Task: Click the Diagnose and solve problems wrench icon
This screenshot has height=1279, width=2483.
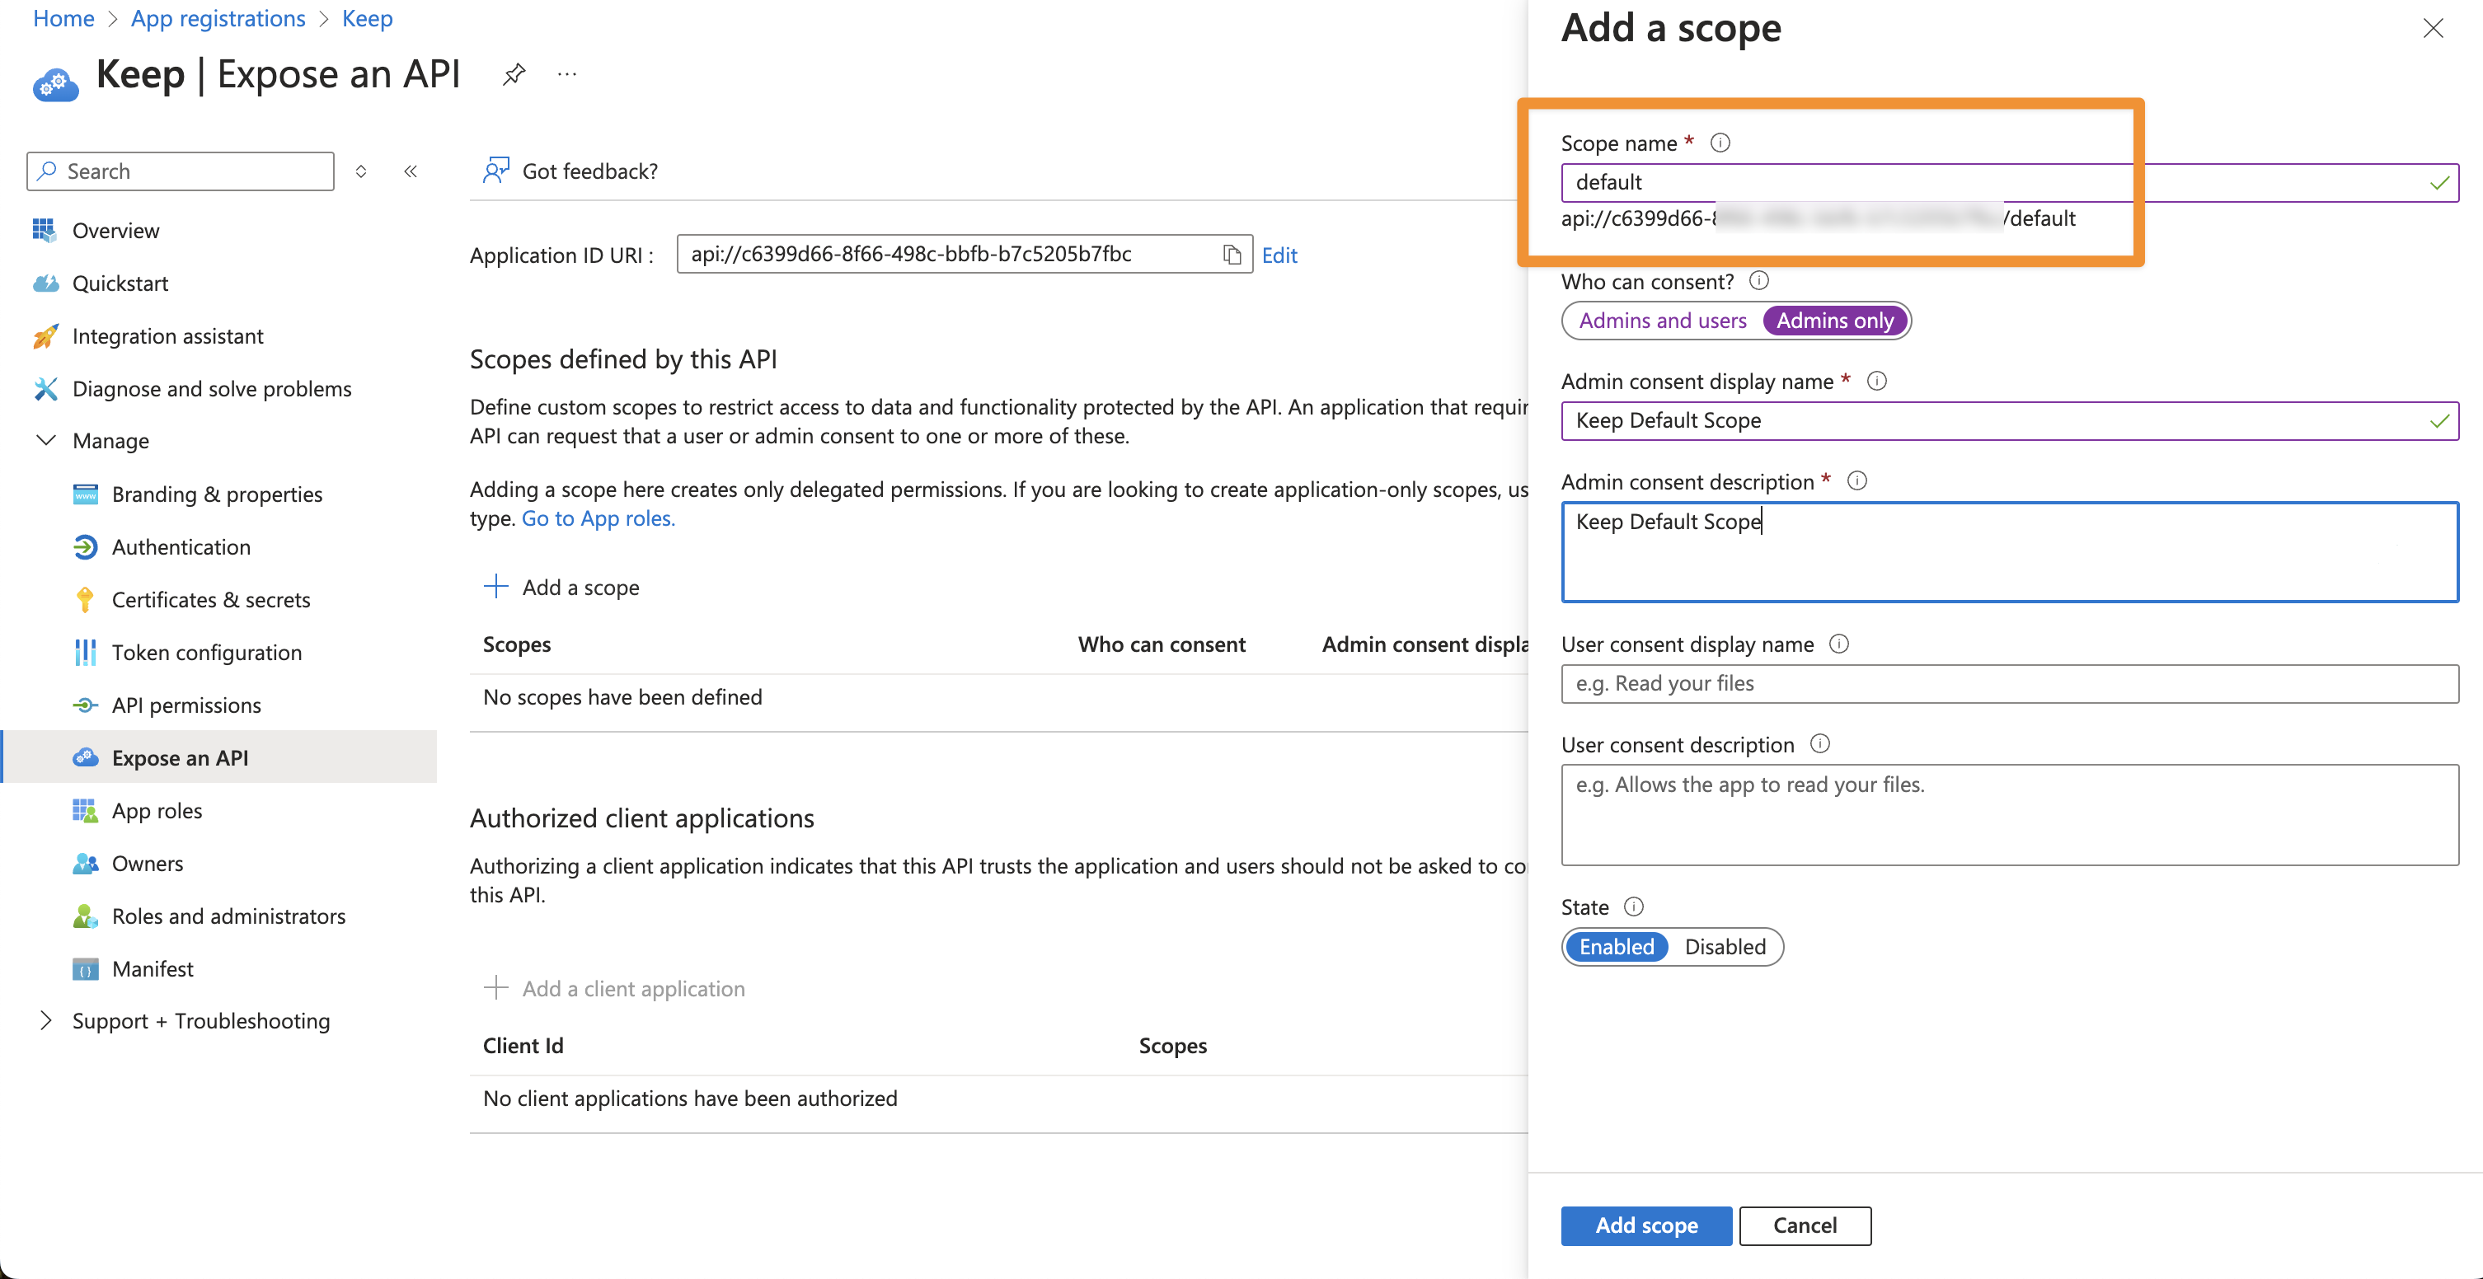Action: [x=45, y=388]
